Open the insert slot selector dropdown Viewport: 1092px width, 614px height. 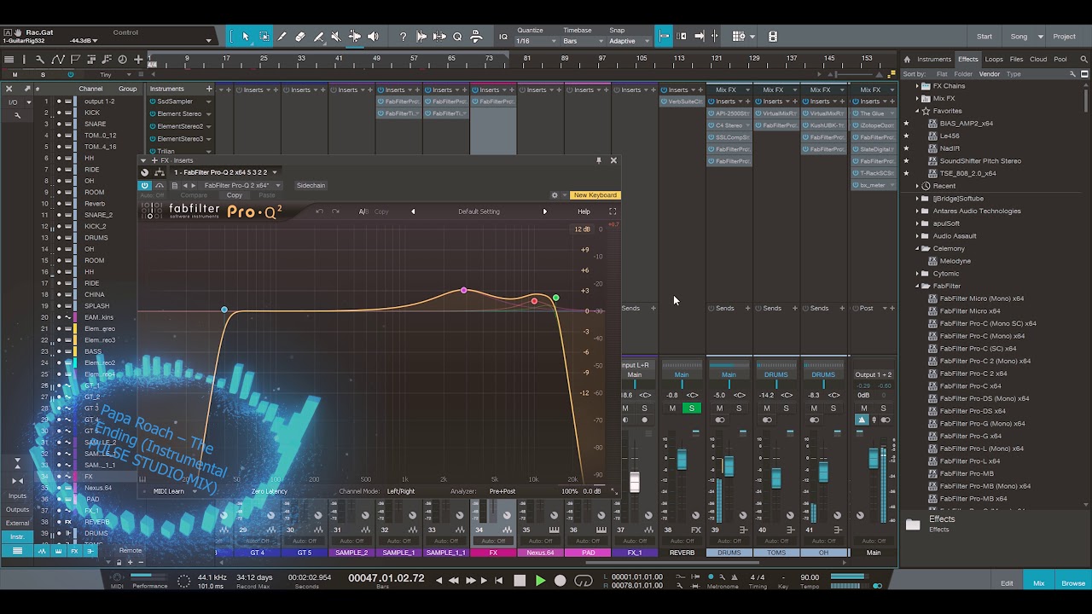[226, 172]
